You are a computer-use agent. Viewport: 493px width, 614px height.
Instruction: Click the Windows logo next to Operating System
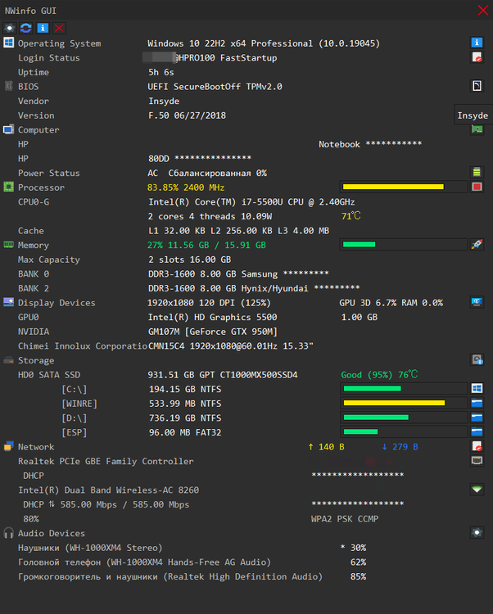click(9, 43)
